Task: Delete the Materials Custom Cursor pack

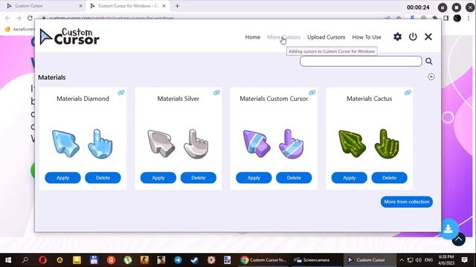Action: pyautogui.click(x=294, y=178)
